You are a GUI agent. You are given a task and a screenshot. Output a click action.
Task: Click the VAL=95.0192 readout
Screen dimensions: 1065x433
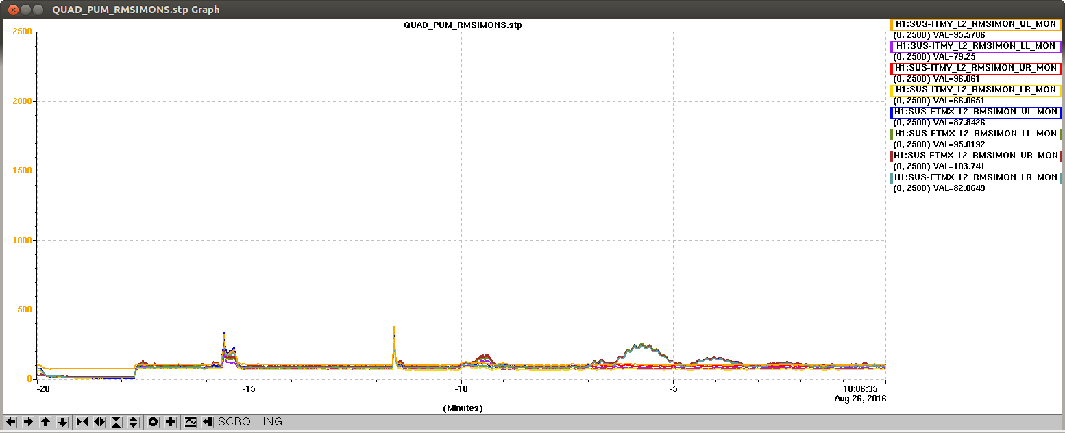[x=959, y=145]
